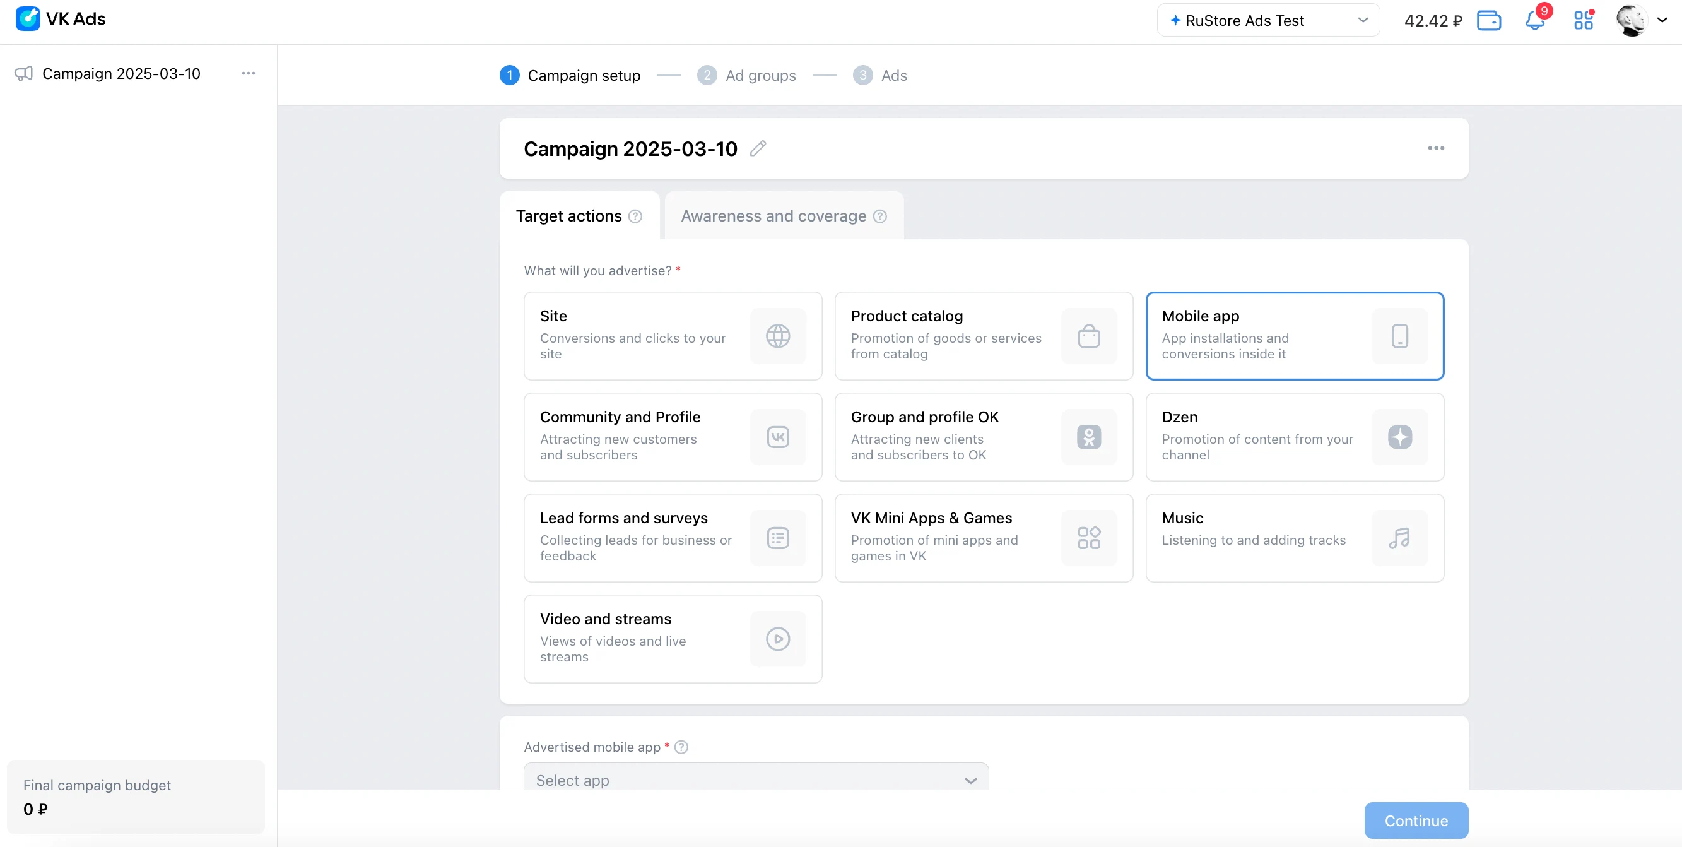Click the 42.42 ₽ balance
The height and width of the screenshot is (847, 1682).
click(1433, 21)
